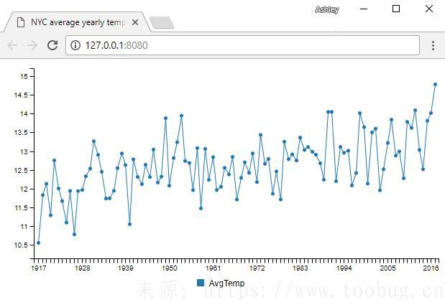445x300 pixels.
Task: Click the browser back arrow
Action: click(12, 45)
